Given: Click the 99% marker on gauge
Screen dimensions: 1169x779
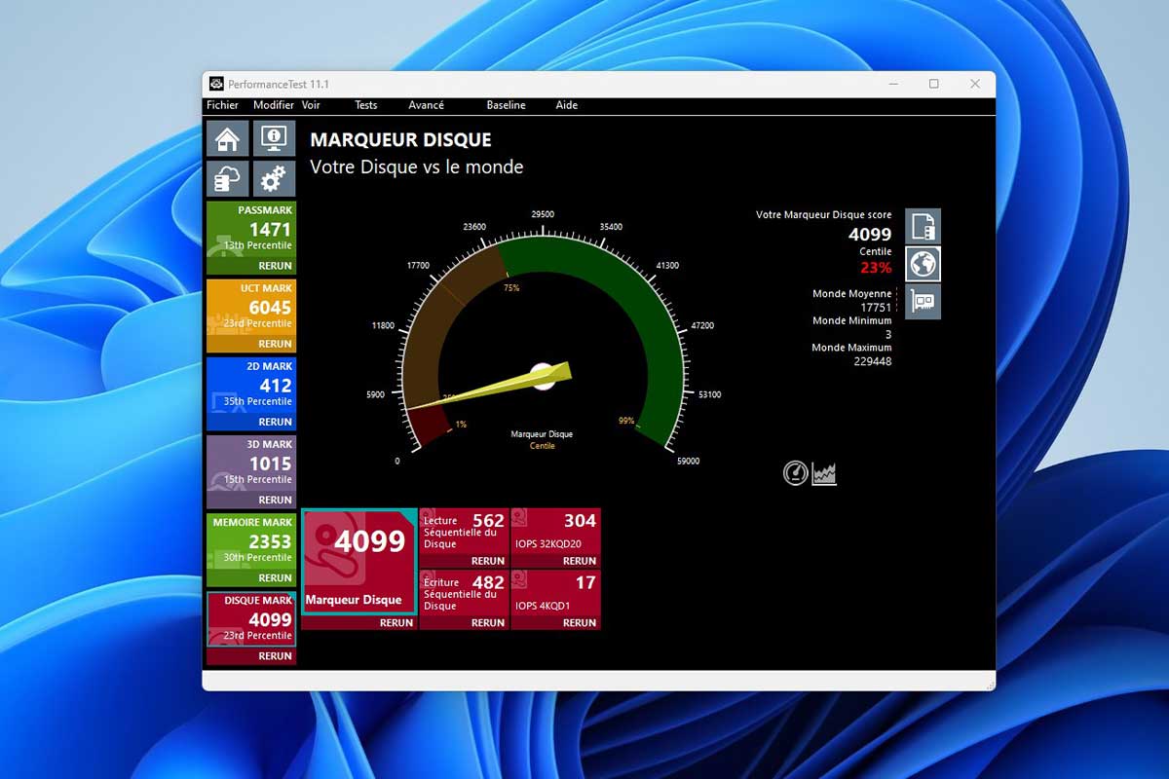Looking at the screenshot, I should (626, 421).
